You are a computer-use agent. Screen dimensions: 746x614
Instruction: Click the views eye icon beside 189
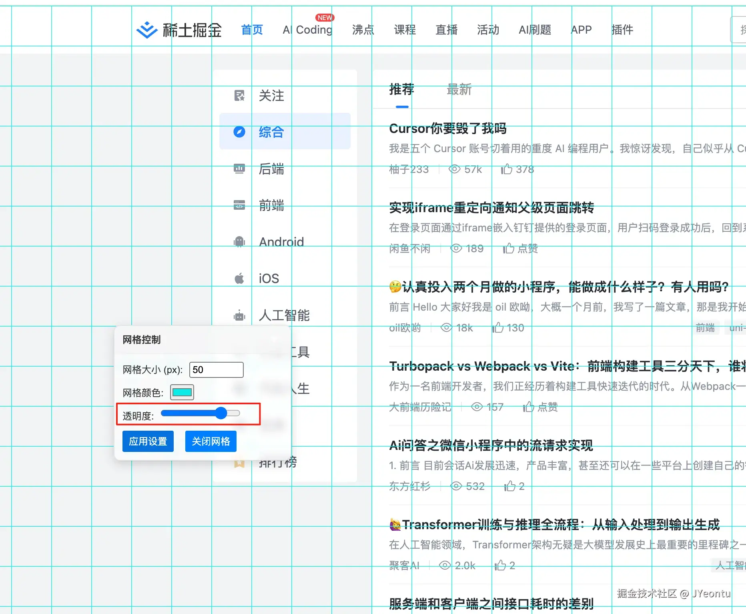(456, 248)
